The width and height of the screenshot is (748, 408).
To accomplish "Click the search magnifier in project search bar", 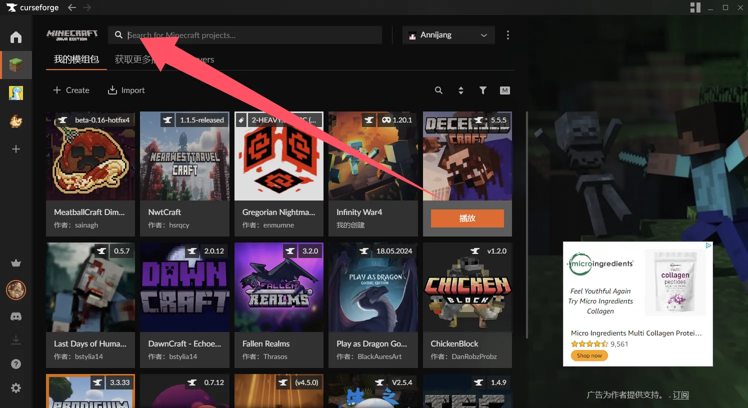I will [118, 35].
